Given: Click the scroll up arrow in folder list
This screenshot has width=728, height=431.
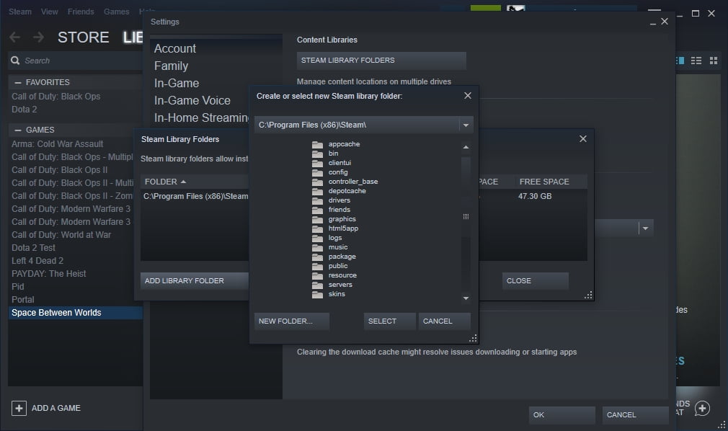Looking at the screenshot, I should [x=466, y=147].
